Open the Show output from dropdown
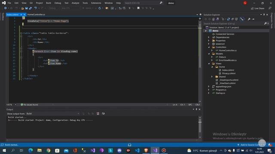The image size is (275, 154). (x=52, y=114)
